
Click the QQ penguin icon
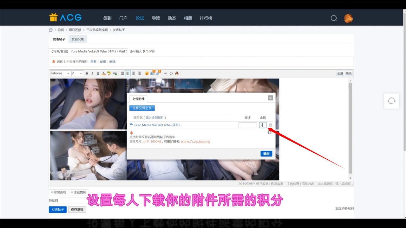coord(177,73)
